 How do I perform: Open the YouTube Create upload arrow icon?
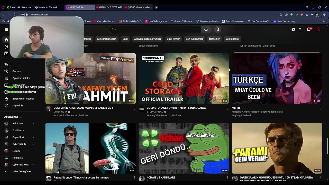[x=300, y=30]
